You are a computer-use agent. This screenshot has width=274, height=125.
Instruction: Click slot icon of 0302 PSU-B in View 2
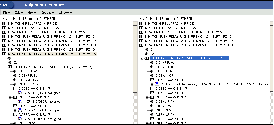(152, 67)
